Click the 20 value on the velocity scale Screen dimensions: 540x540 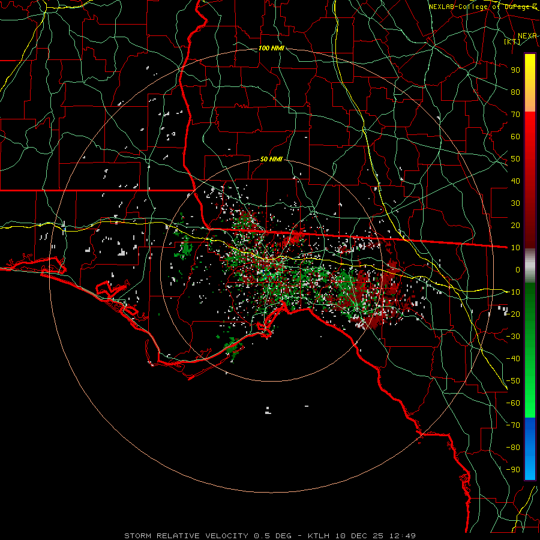point(515,225)
